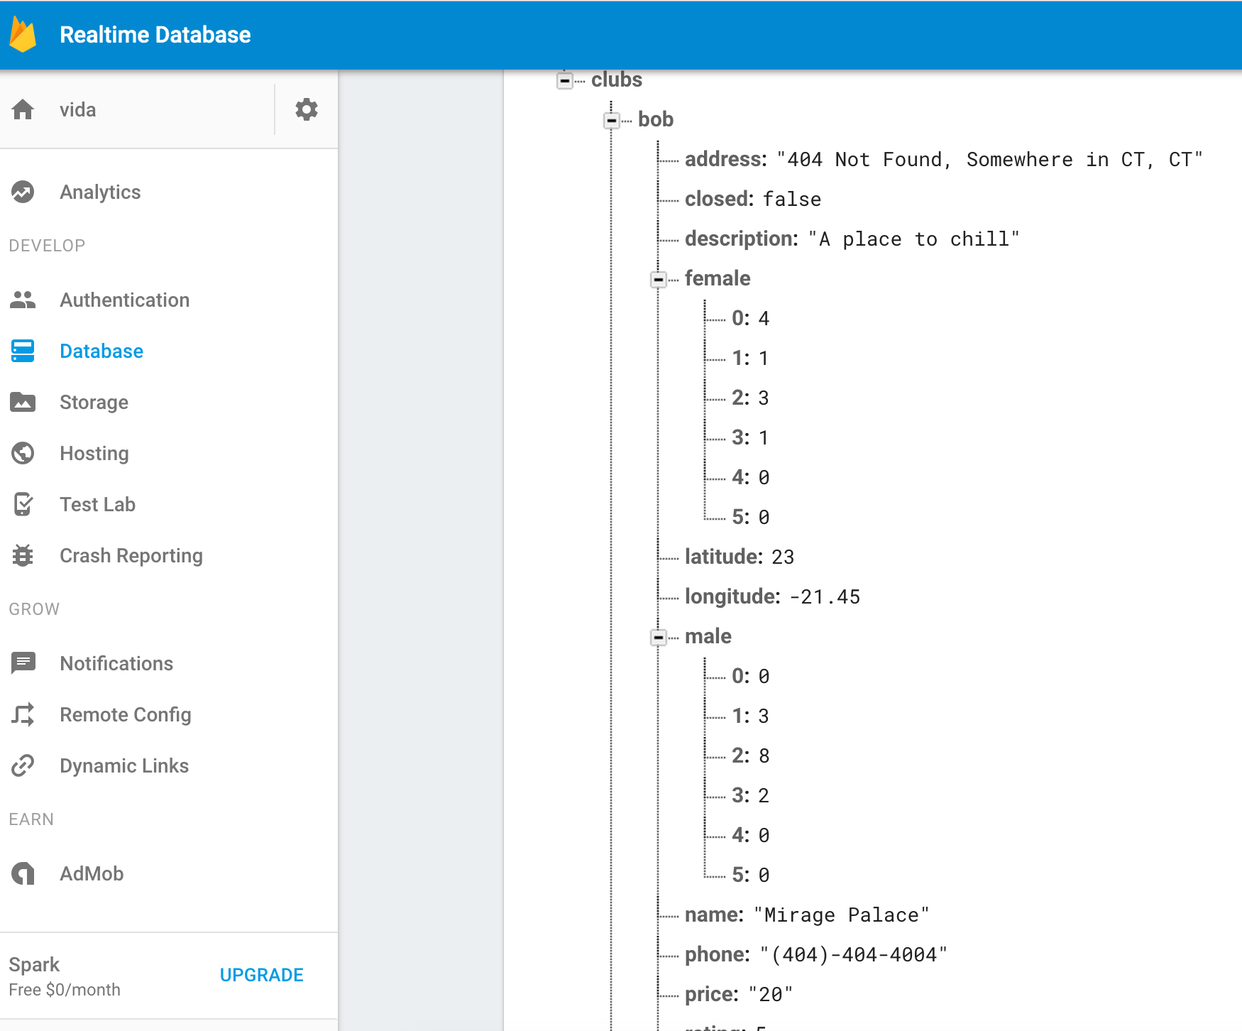Click female entry 0 value 4

[764, 318]
